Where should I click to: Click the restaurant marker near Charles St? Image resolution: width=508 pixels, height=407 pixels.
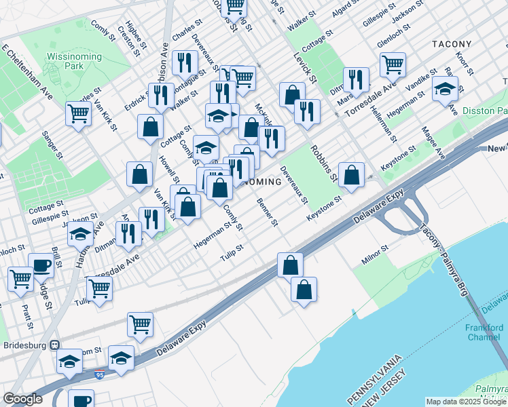pyautogui.click(x=185, y=64)
